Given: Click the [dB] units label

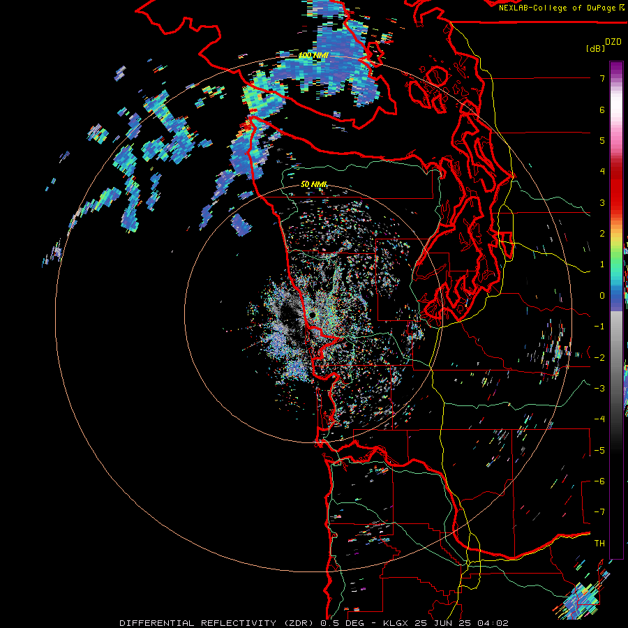Looking at the screenshot, I should click(x=596, y=48).
